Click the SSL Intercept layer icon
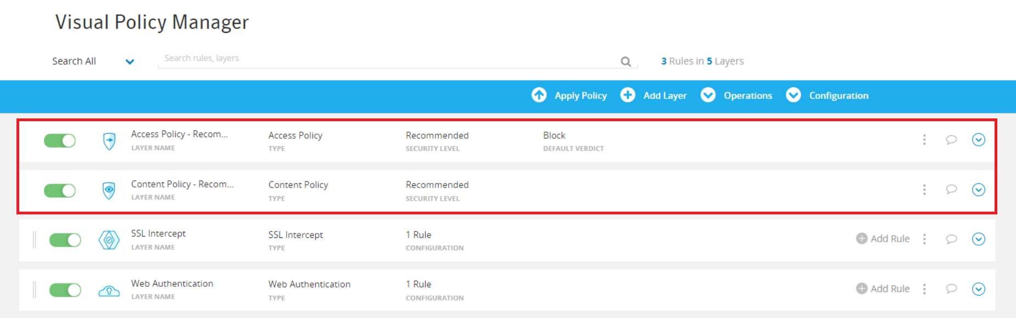The image size is (1016, 318). coord(109,240)
